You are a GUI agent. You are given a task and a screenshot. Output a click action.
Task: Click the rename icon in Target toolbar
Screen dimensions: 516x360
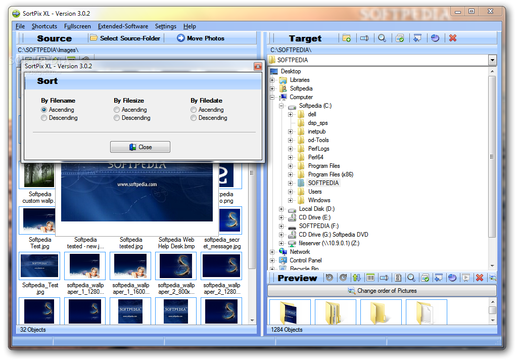[364, 38]
